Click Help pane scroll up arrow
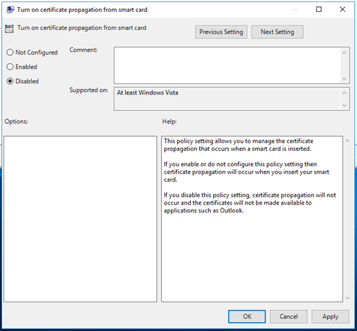357x331 pixels. pyautogui.click(x=347, y=141)
